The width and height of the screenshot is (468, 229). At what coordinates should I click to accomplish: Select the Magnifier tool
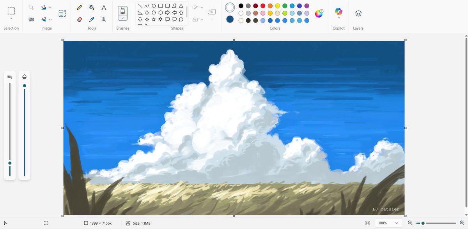point(104,19)
